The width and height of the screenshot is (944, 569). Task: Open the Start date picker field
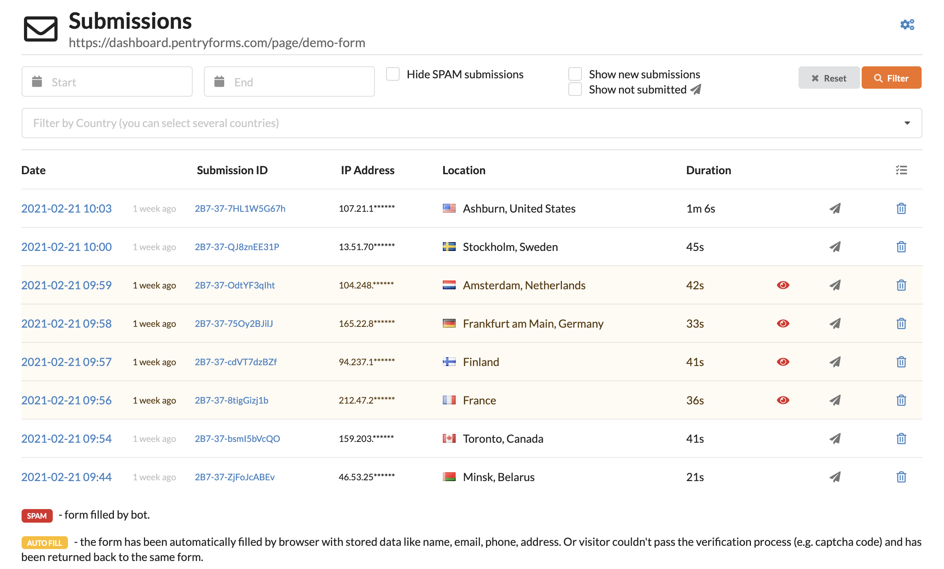(x=107, y=82)
